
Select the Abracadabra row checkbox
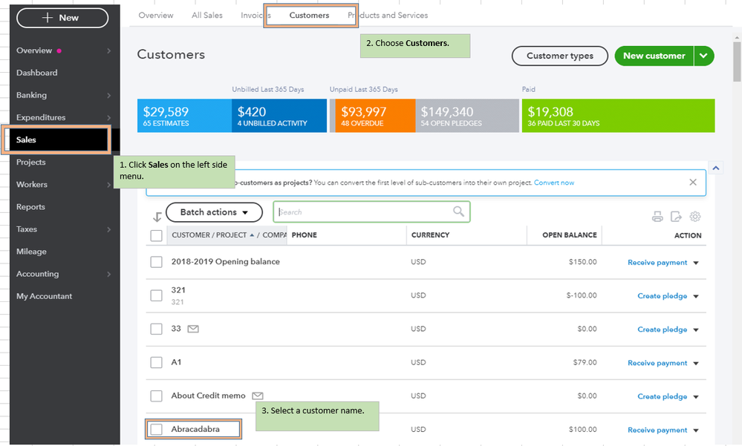(156, 429)
